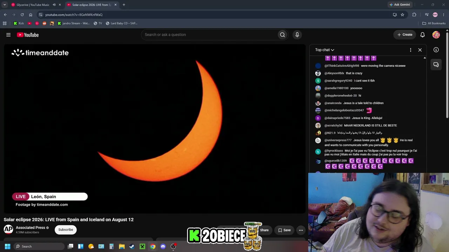Viewport: 449px width, 252px height.
Task: Open the Windows Start menu
Action: (x=7, y=246)
